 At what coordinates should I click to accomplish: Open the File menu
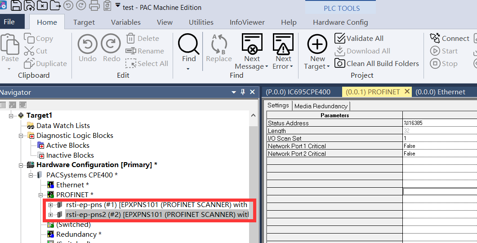9,22
